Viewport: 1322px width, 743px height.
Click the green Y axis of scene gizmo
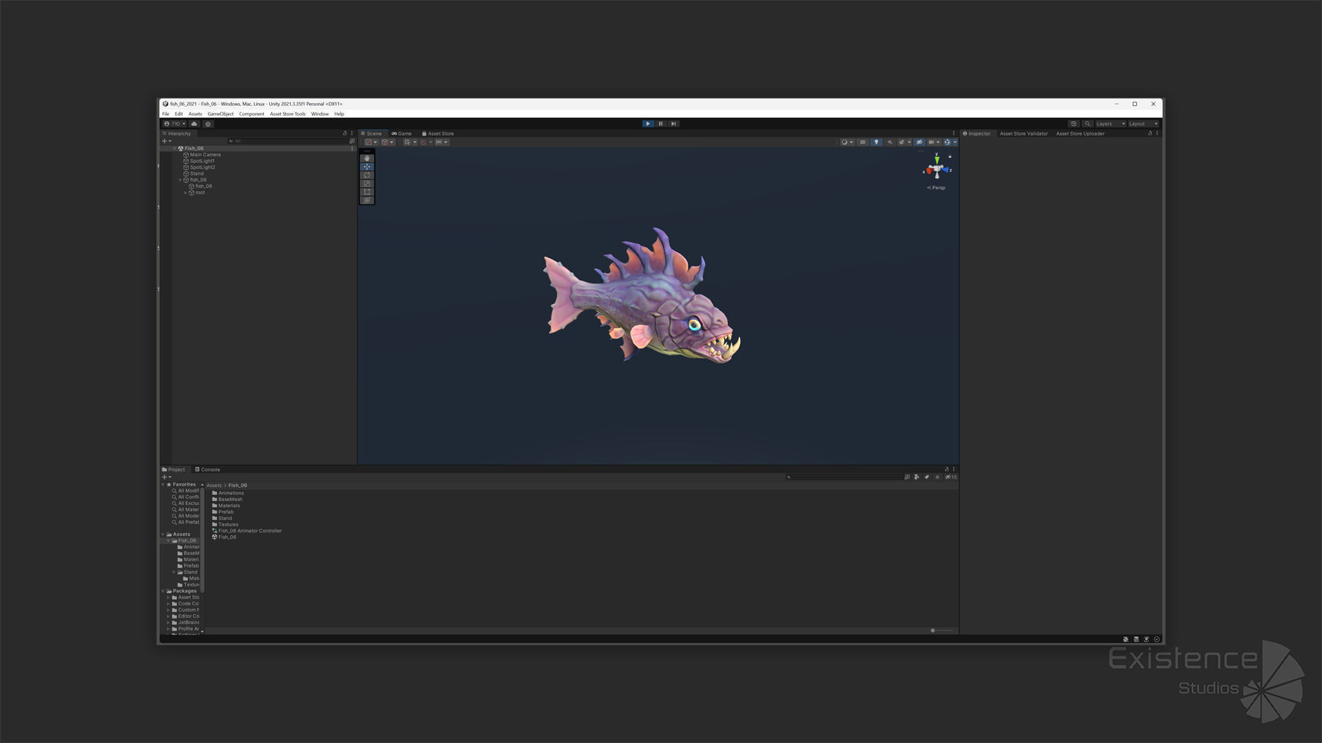937,160
